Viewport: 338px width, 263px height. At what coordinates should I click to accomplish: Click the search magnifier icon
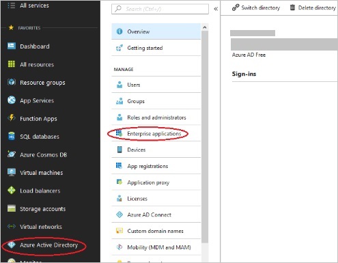click(118, 9)
